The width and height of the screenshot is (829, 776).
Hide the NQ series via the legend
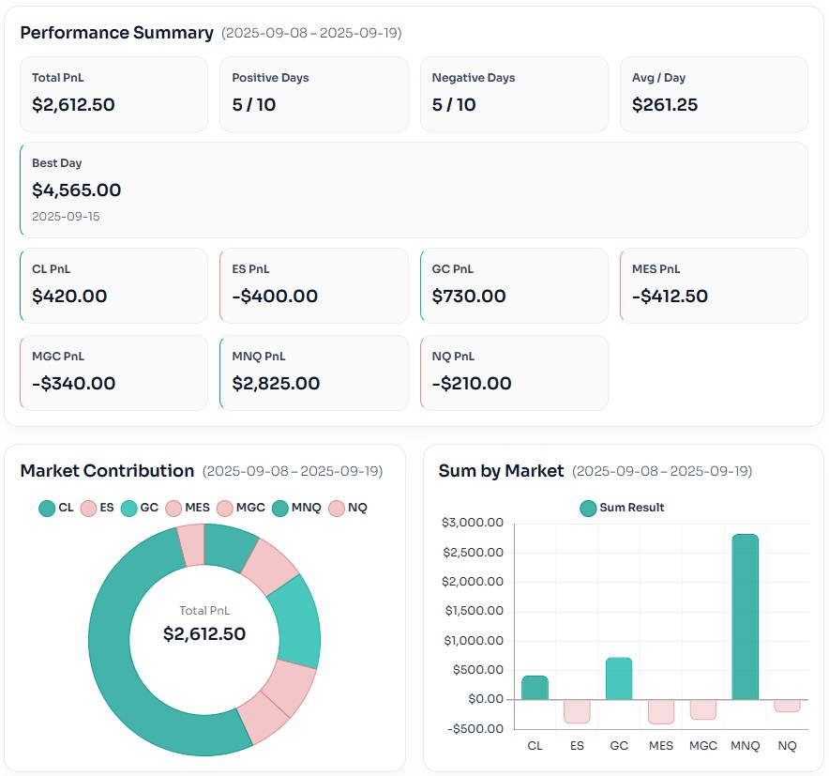[x=348, y=508]
